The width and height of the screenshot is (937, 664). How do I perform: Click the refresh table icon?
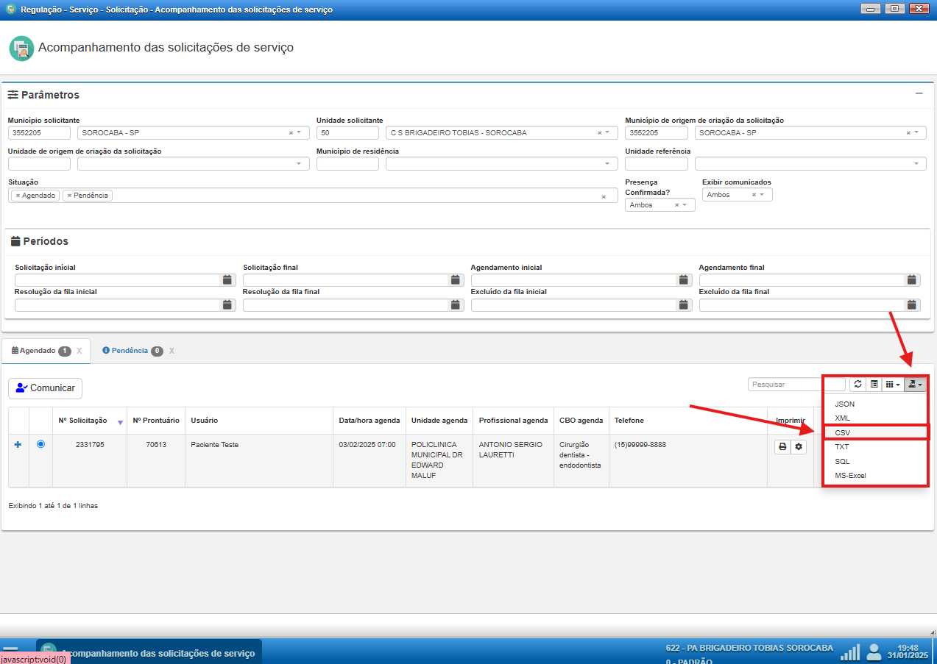[858, 384]
